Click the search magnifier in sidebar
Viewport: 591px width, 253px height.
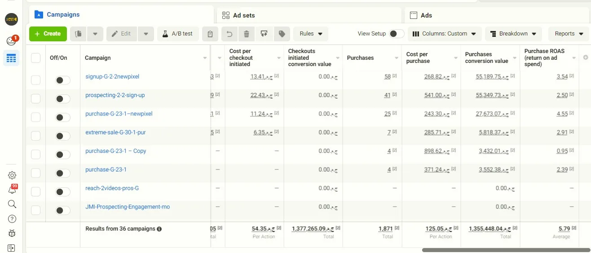pos(12,204)
